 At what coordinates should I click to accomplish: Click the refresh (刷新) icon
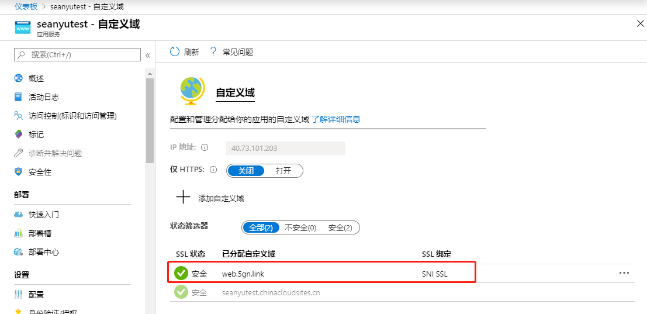pos(175,51)
